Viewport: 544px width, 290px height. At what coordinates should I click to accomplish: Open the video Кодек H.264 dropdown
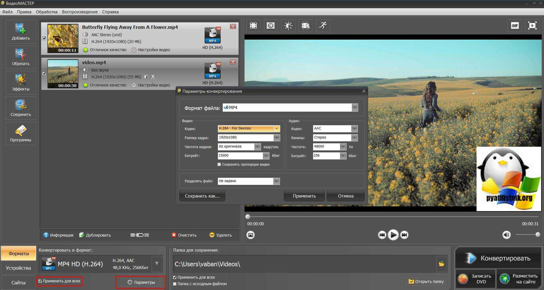(x=277, y=129)
